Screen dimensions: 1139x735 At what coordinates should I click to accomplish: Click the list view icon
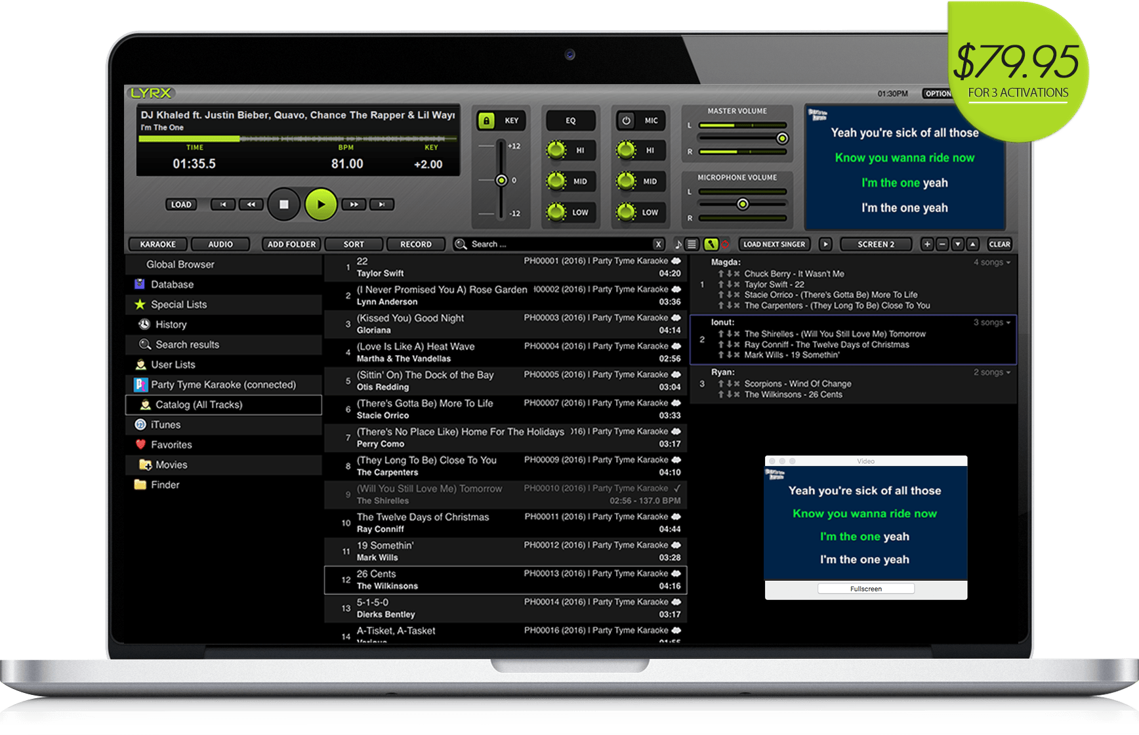(x=692, y=244)
